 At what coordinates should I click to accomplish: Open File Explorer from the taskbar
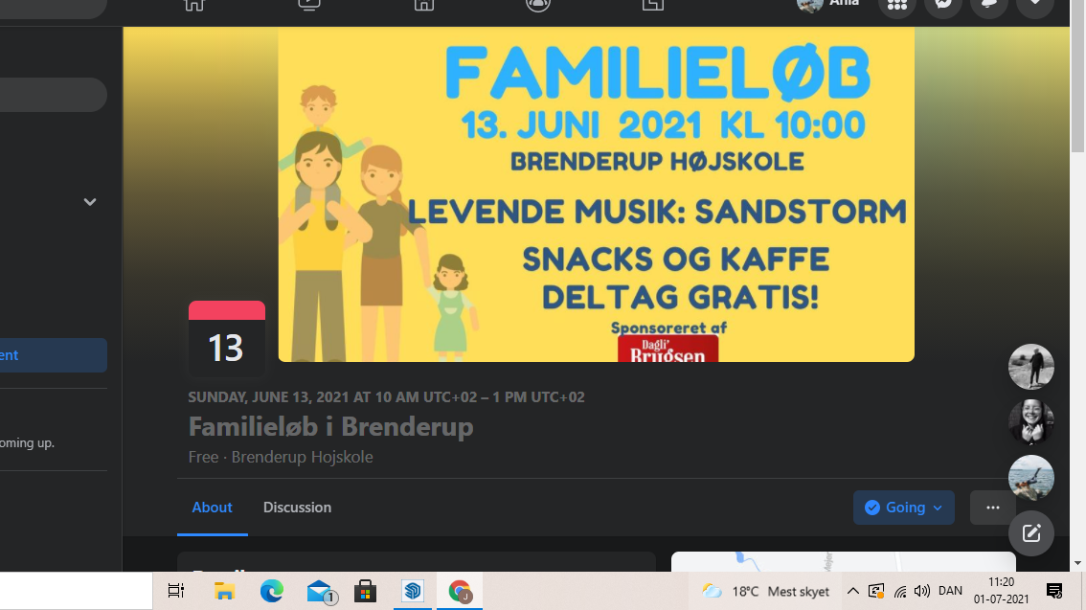[224, 591]
